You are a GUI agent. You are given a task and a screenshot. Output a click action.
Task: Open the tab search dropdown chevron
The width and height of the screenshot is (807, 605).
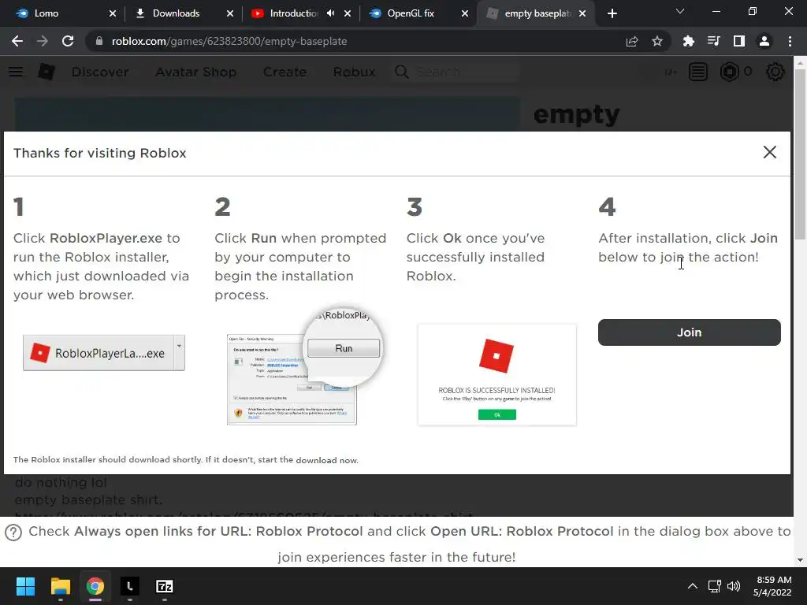pos(680,11)
